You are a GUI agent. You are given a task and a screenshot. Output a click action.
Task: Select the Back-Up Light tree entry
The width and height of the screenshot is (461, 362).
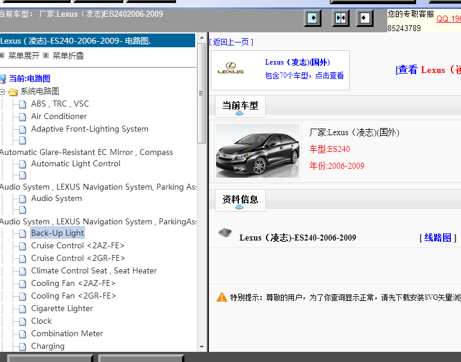(x=57, y=233)
